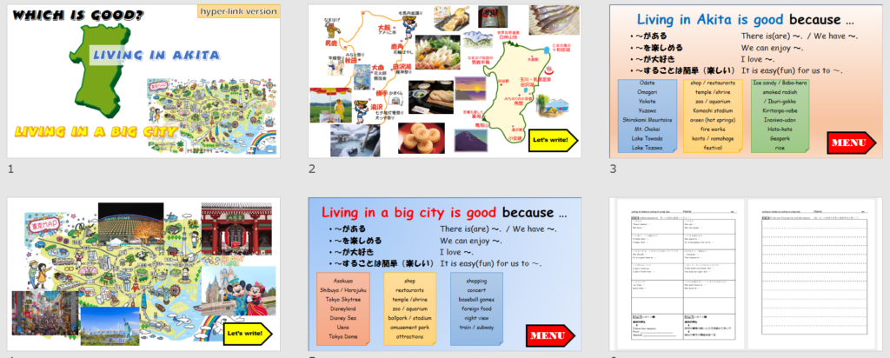Click 'baseball games' text
This screenshot has width=890, height=358.
(477, 300)
